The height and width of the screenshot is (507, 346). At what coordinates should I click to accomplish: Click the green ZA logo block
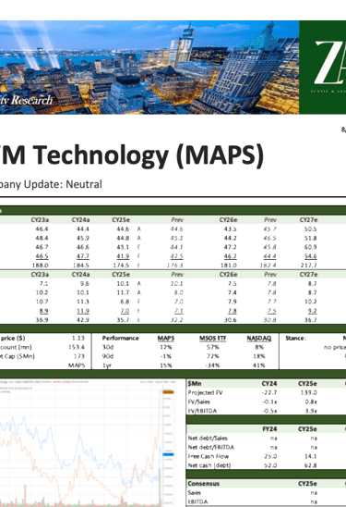(322, 67)
